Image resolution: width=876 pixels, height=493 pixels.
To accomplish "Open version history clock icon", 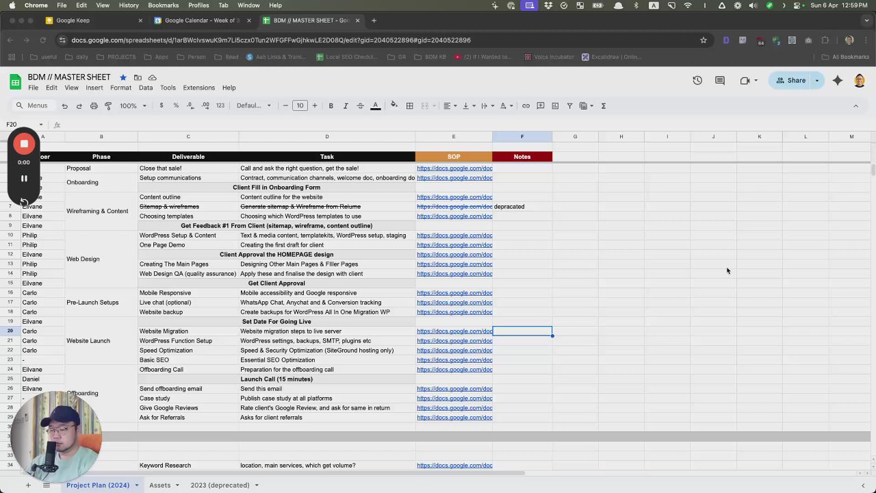I will pos(697,81).
